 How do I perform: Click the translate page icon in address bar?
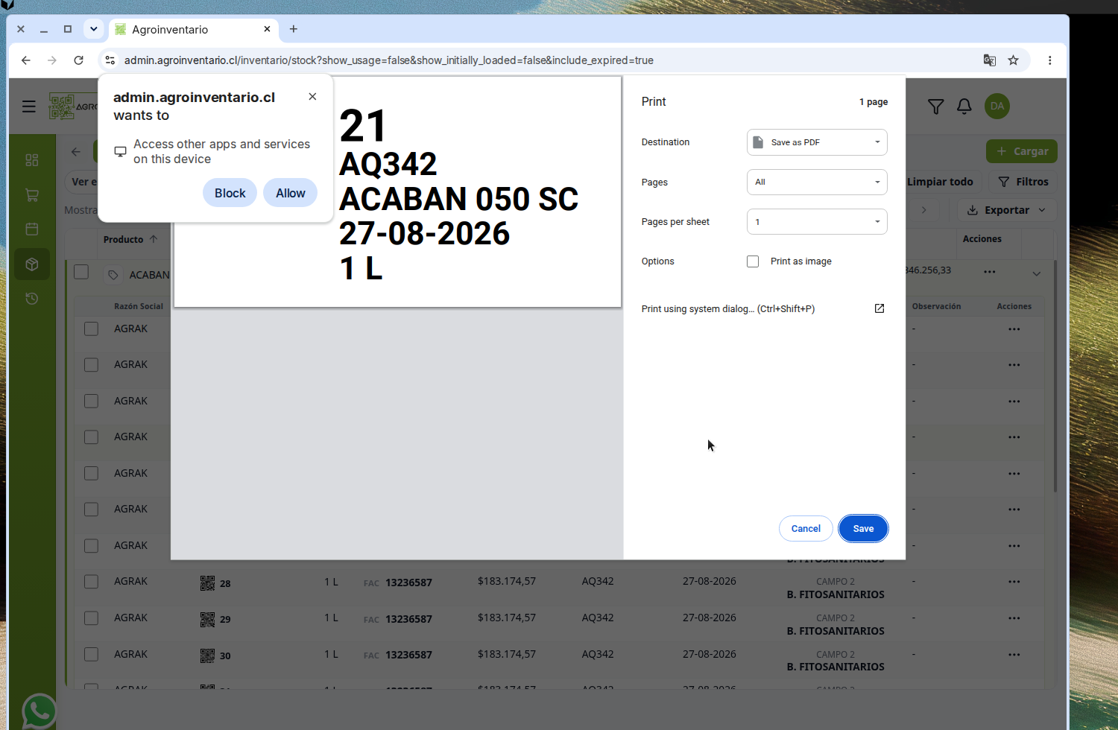[x=990, y=60]
